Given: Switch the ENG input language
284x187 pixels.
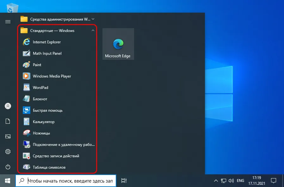Looking at the screenshot, I should pyautogui.click(x=240, y=181).
